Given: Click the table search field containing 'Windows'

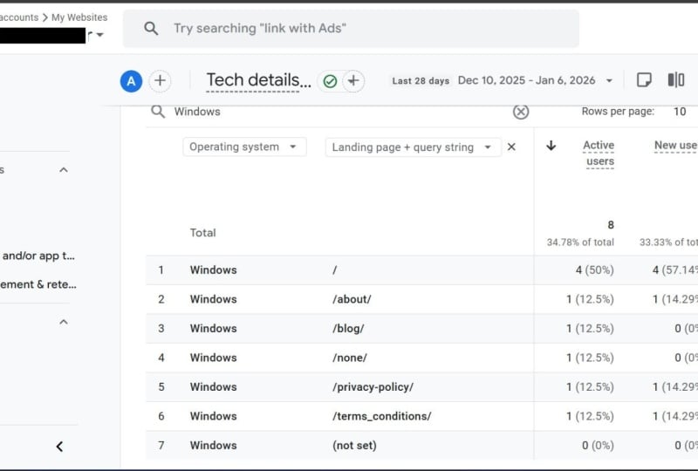Looking at the screenshot, I should [x=339, y=112].
